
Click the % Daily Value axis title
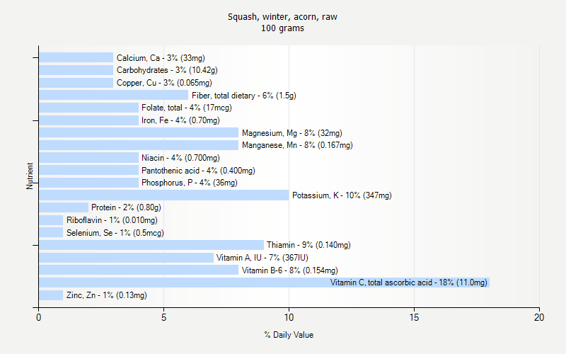click(x=289, y=335)
